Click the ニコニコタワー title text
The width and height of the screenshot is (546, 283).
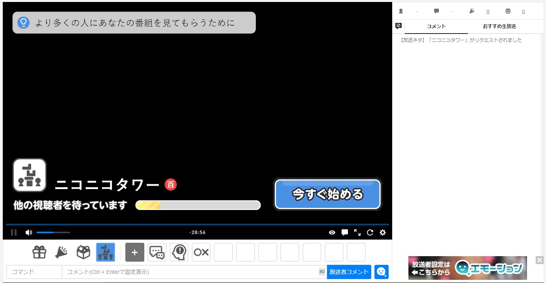(107, 185)
